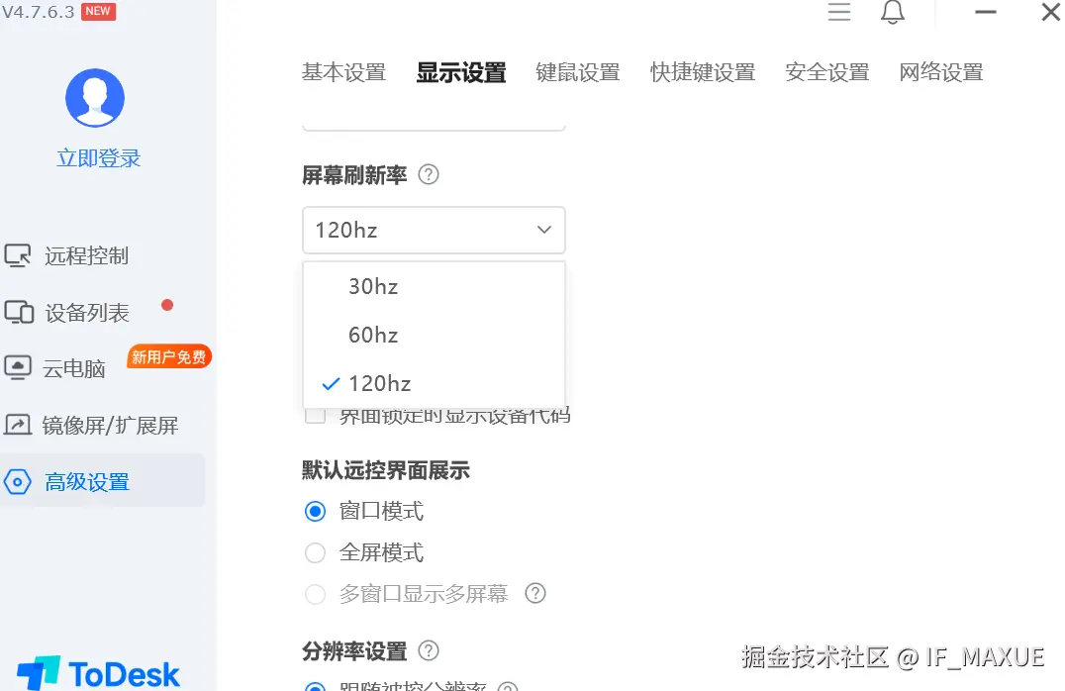The width and height of the screenshot is (1065, 691).
Task: Click help icon beside 屏幕刷新率
Action: [x=428, y=174]
